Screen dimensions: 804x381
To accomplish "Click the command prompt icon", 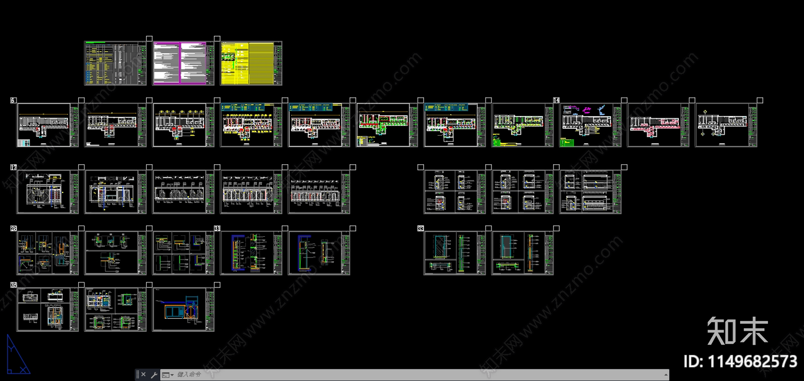I will [x=165, y=375].
